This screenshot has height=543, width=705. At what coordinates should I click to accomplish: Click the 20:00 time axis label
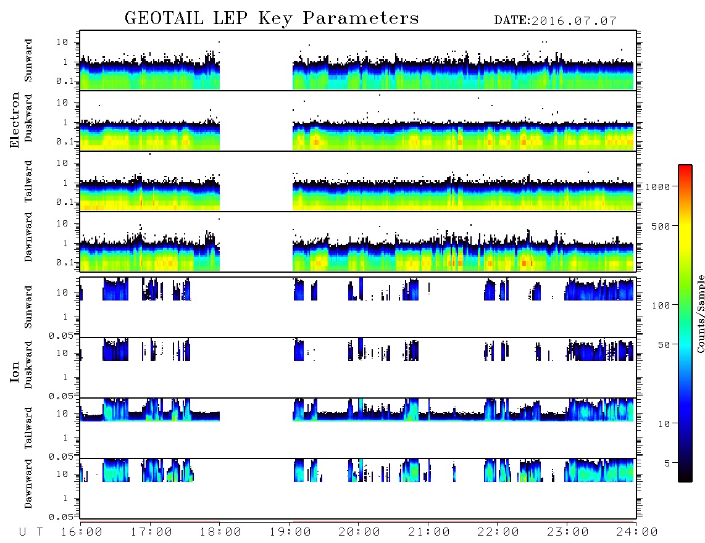click(x=359, y=532)
